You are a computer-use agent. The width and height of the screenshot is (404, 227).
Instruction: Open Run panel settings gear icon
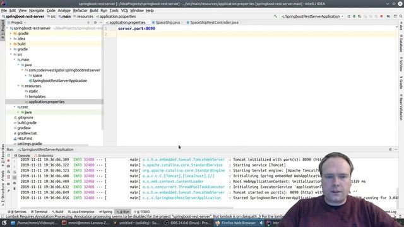pyautogui.click(x=390, y=149)
